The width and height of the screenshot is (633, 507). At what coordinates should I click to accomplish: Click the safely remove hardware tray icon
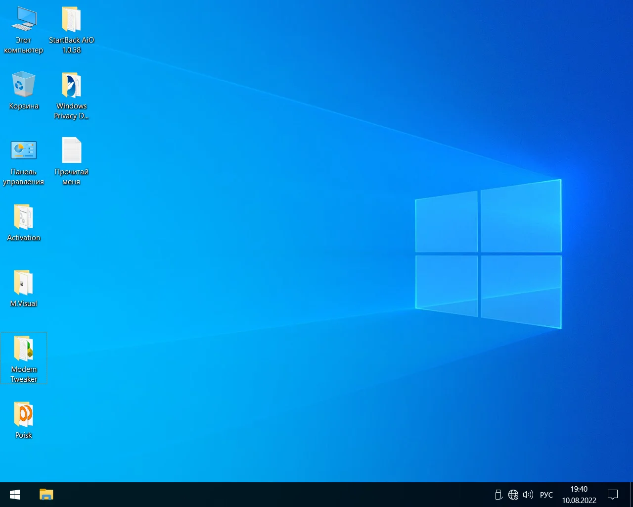498,494
